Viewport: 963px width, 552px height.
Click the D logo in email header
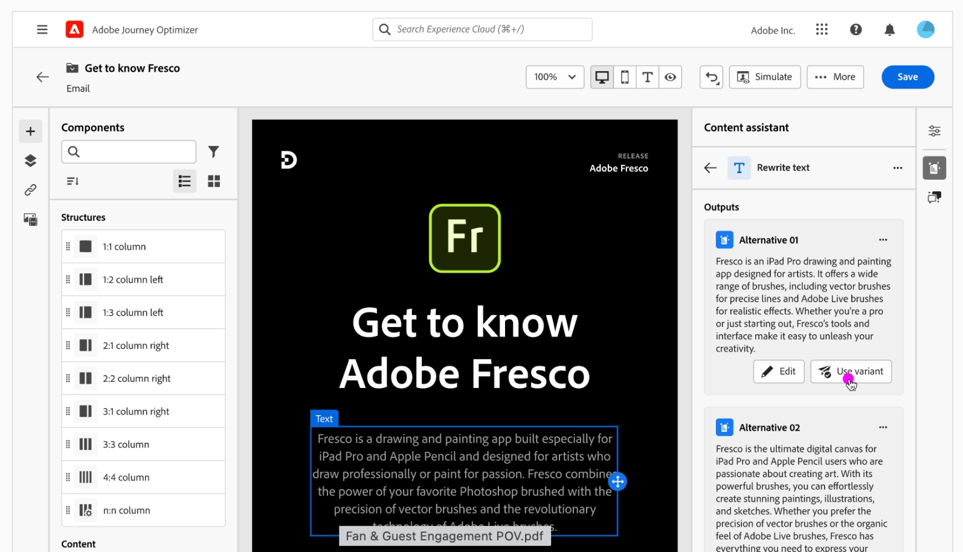coord(289,160)
